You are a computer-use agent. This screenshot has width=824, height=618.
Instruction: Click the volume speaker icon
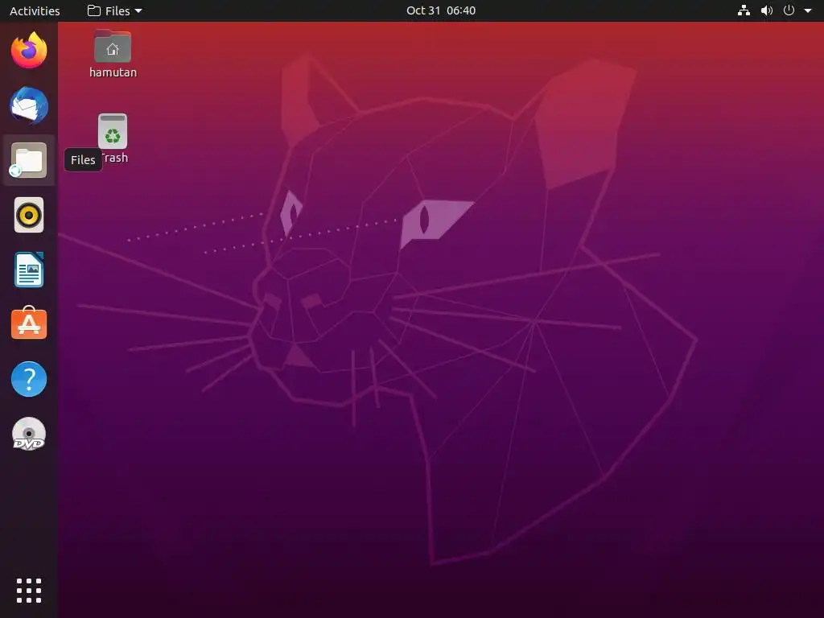[x=767, y=10]
